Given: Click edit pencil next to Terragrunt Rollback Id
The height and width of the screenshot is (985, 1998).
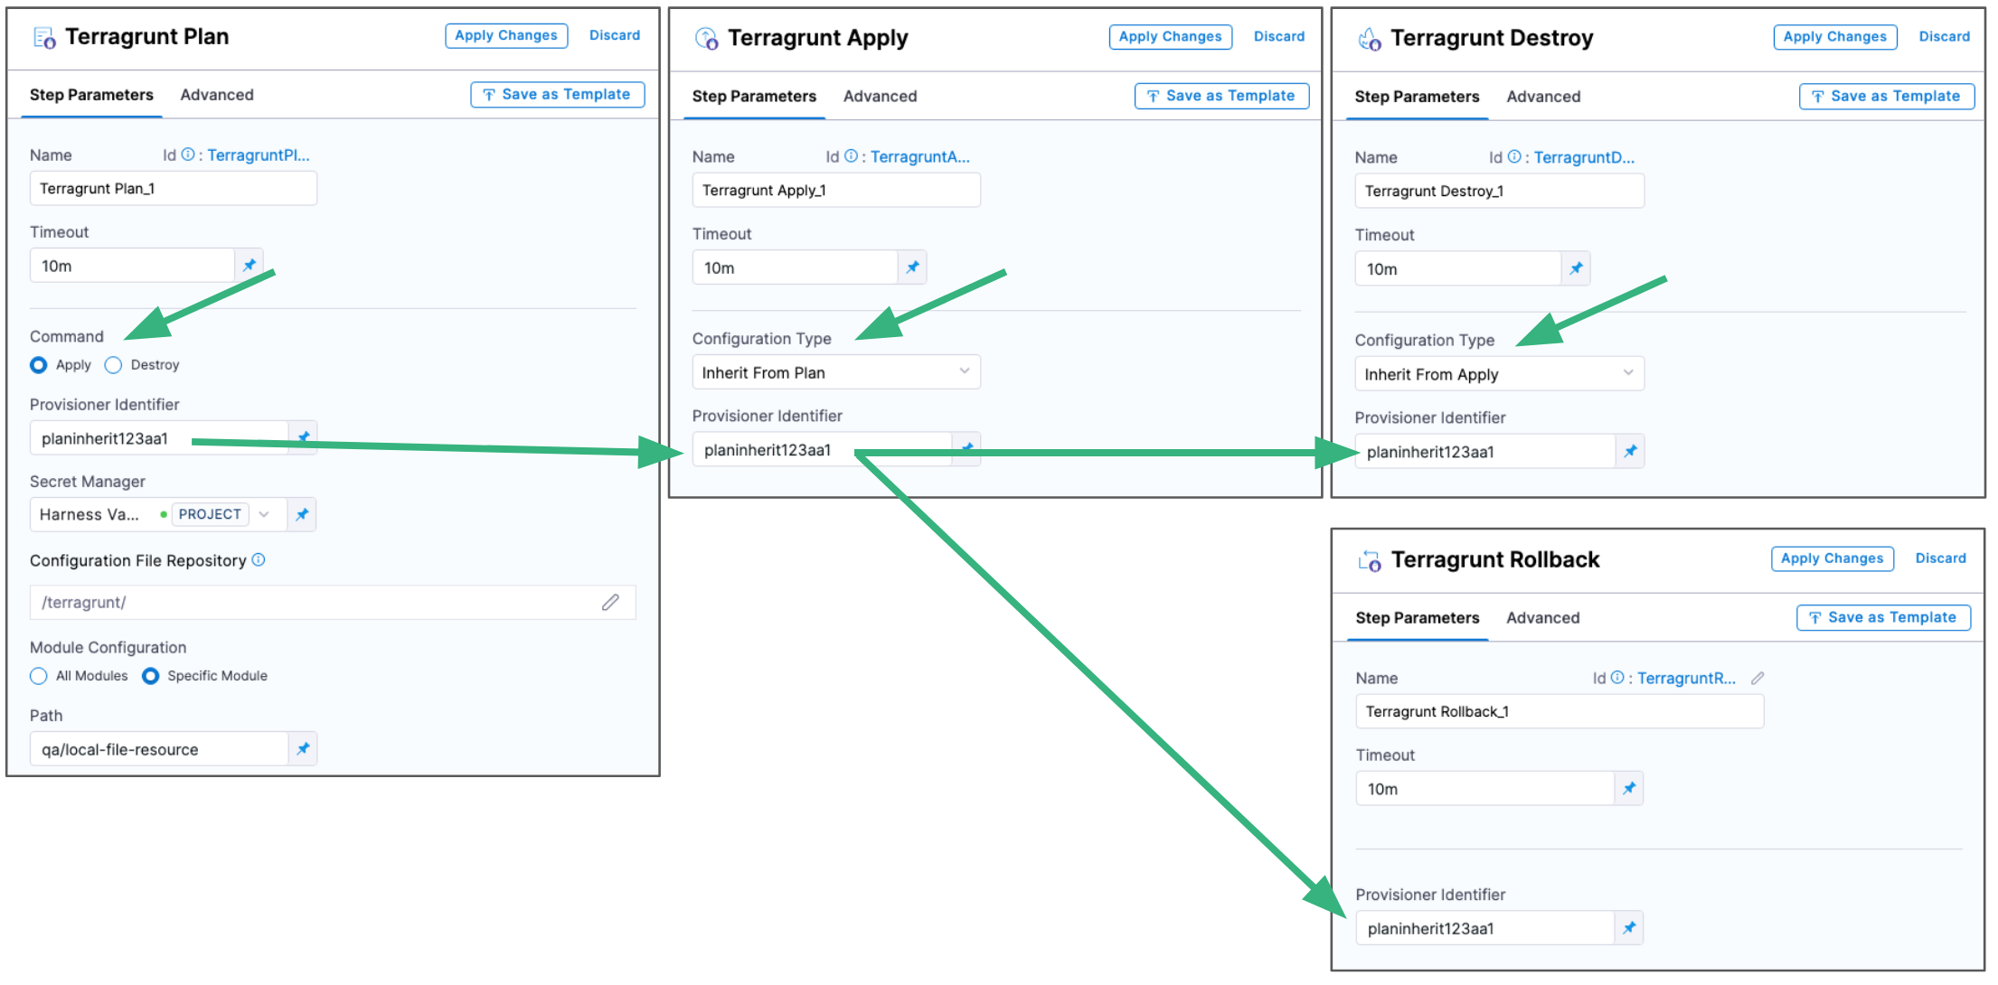Looking at the screenshot, I should 1758,678.
